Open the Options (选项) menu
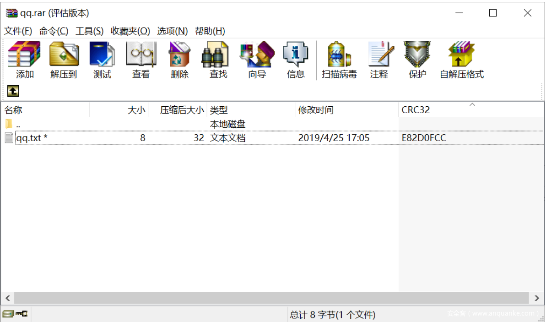This screenshot has width=546, height=322. coord(173,31)
